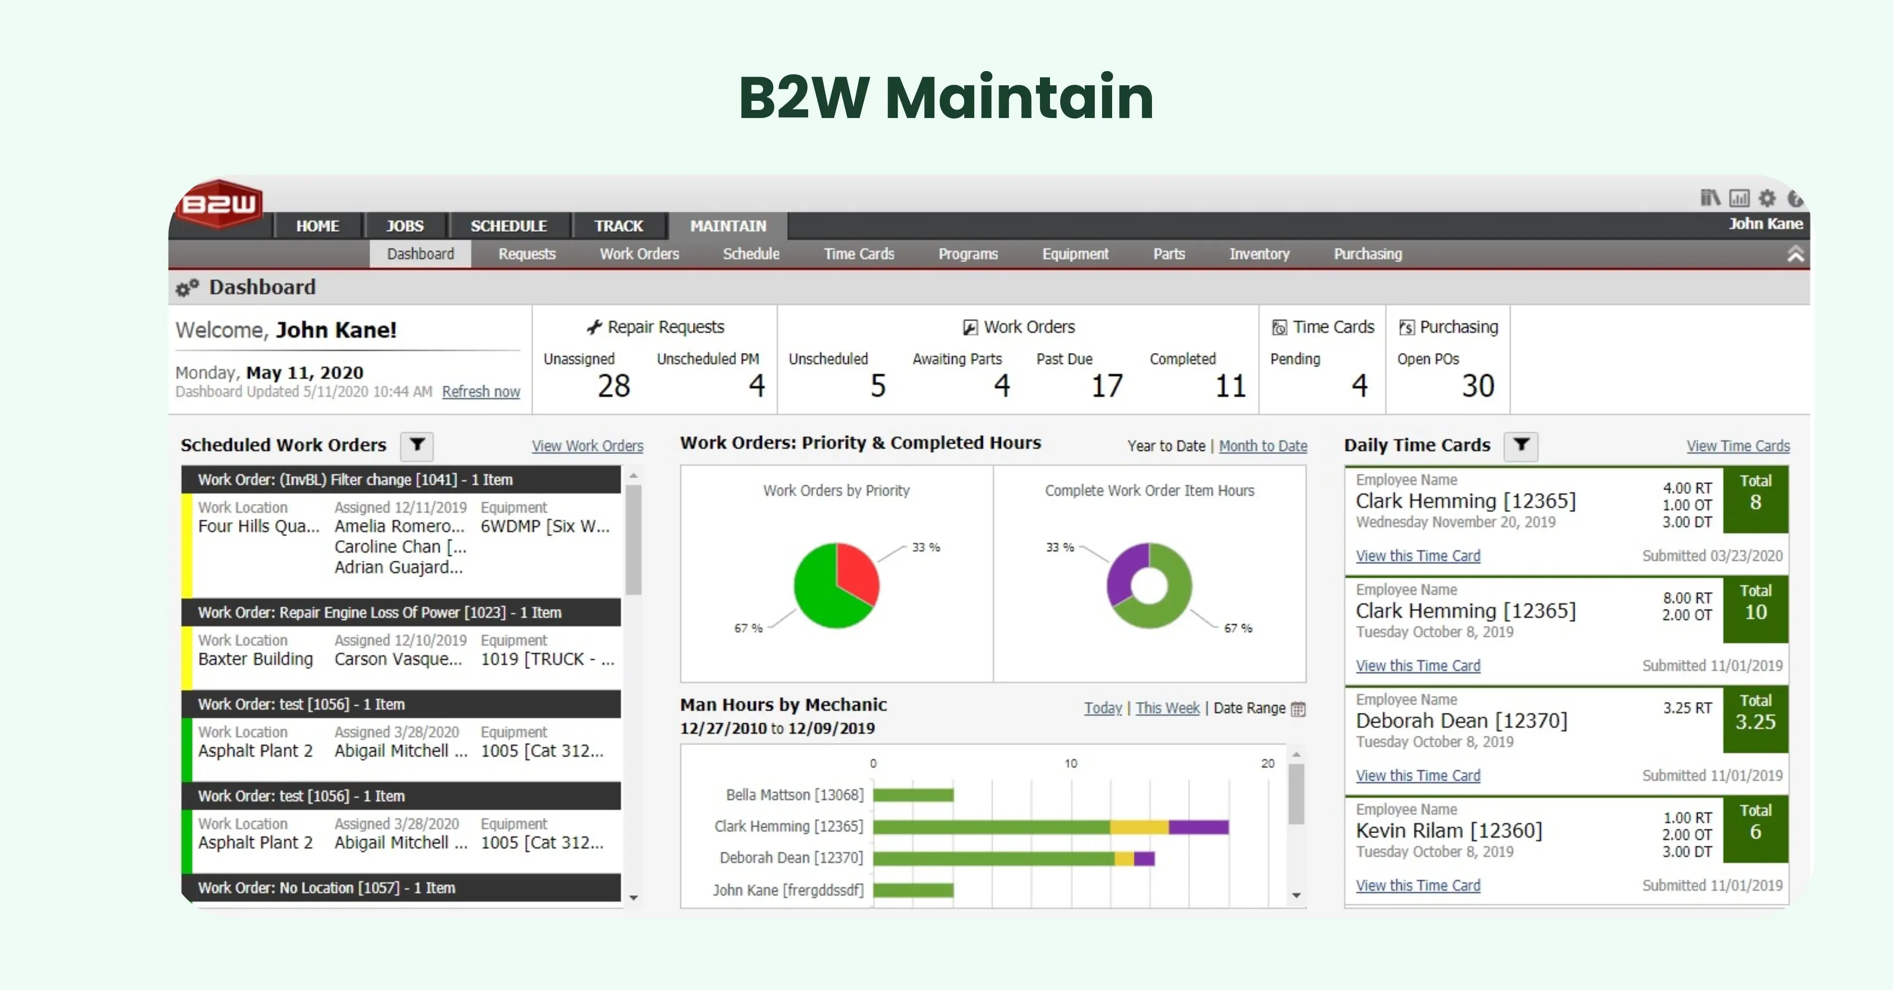Show This Week man hours
Viewport: 1893px width, 990px height.
pyautogui.click(x=1167, y=708)
